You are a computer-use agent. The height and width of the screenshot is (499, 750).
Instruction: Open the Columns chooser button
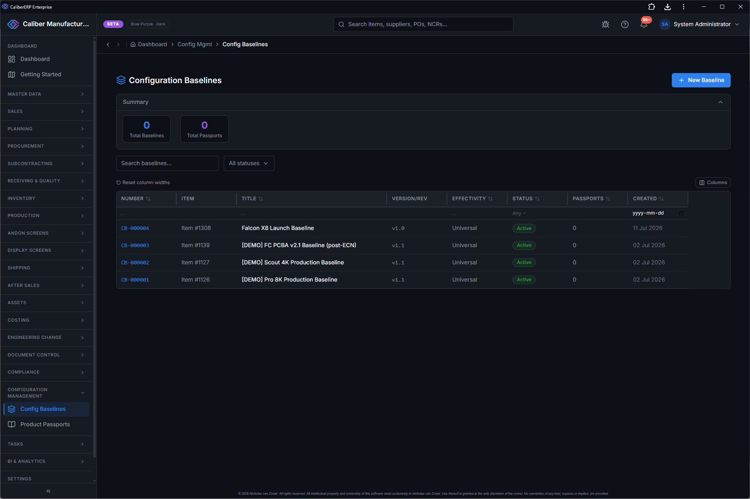[x=713, y=183]
